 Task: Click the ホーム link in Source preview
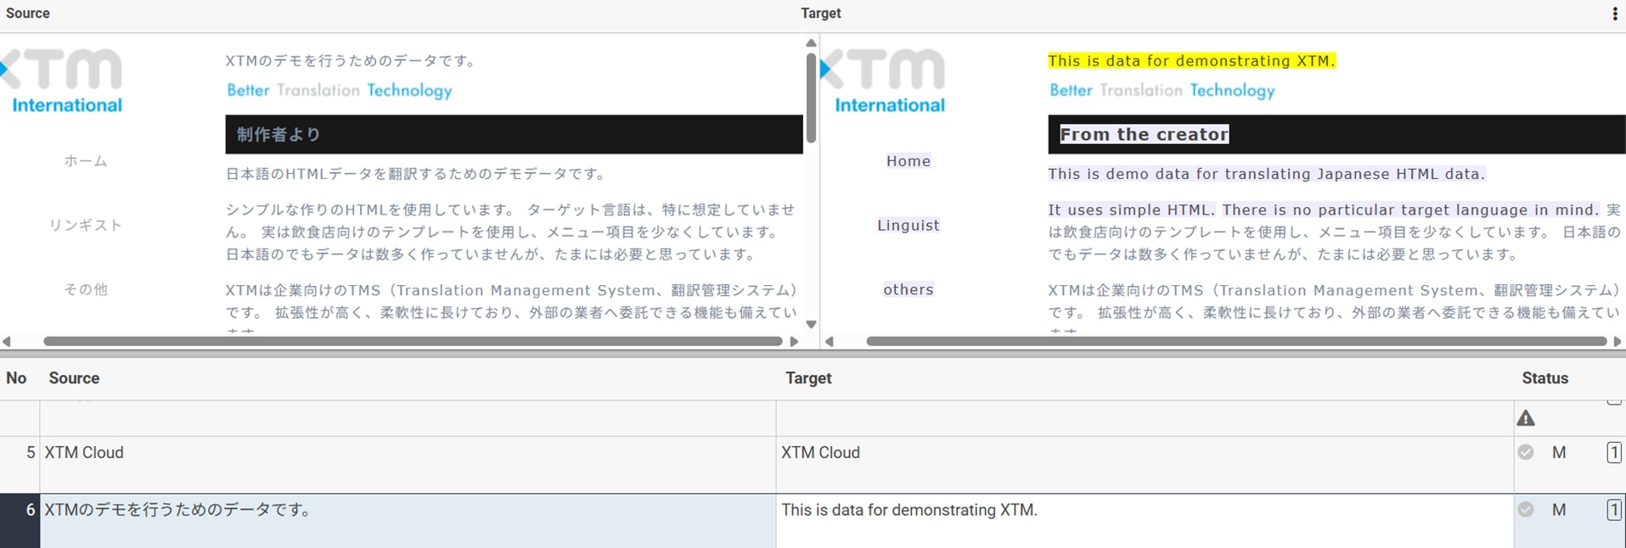point(86,161)
